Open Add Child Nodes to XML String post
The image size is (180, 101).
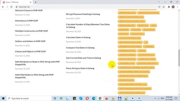pos(34,76)
